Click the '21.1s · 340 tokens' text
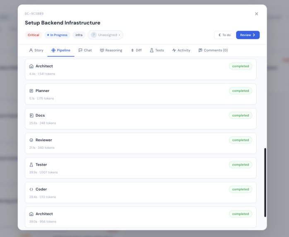 point(42,148)
